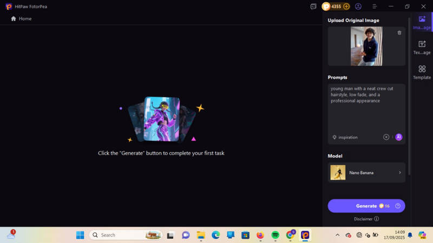Click the 4355 credits counter
Screen dimensions: 433x243
[336, 6]
